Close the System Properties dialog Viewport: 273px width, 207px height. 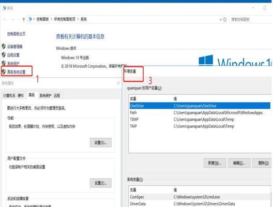coord(118,83)
